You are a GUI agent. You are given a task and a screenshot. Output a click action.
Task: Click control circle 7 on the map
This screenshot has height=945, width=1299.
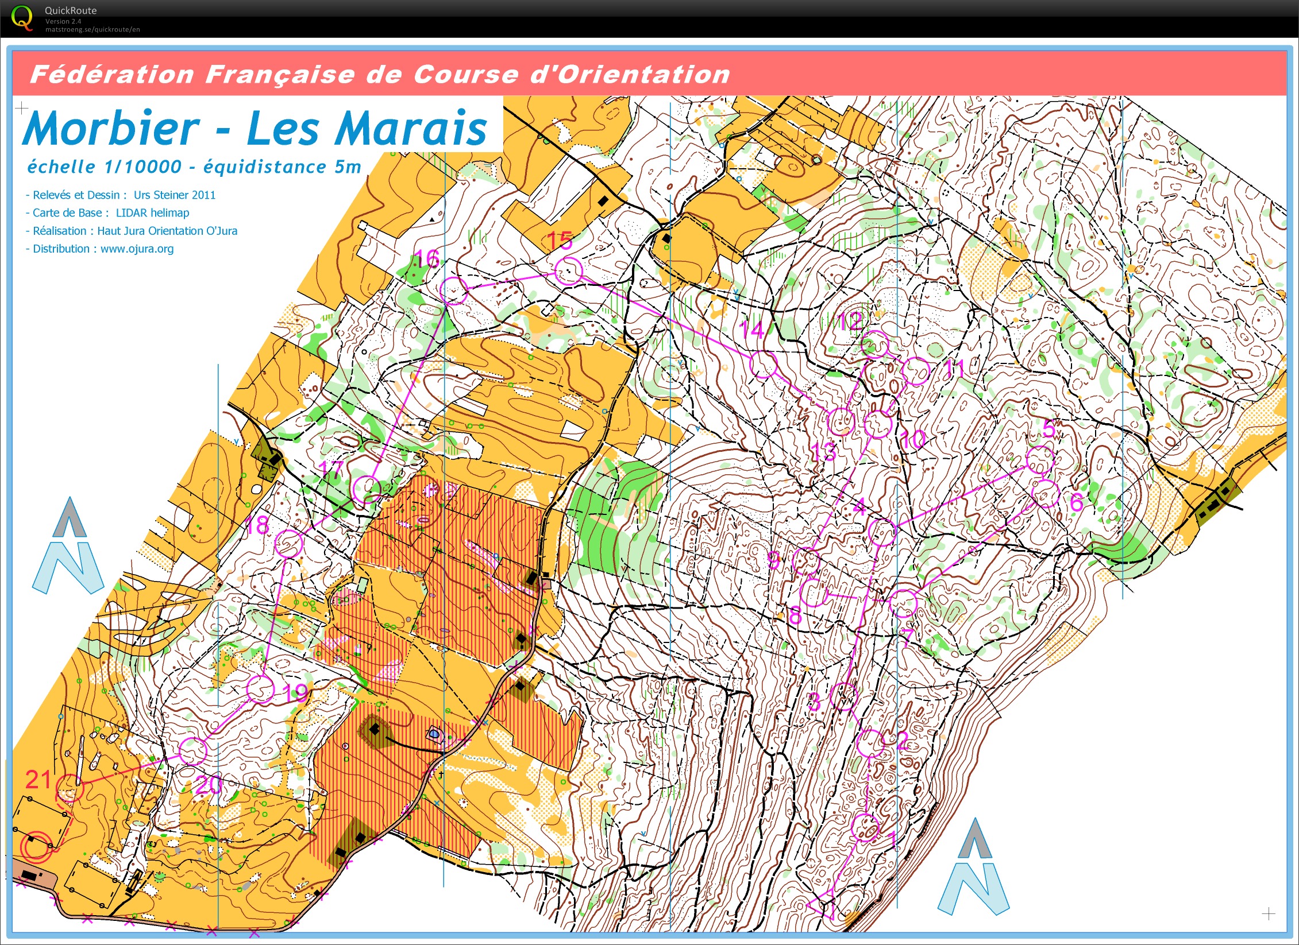click(903, 603)
